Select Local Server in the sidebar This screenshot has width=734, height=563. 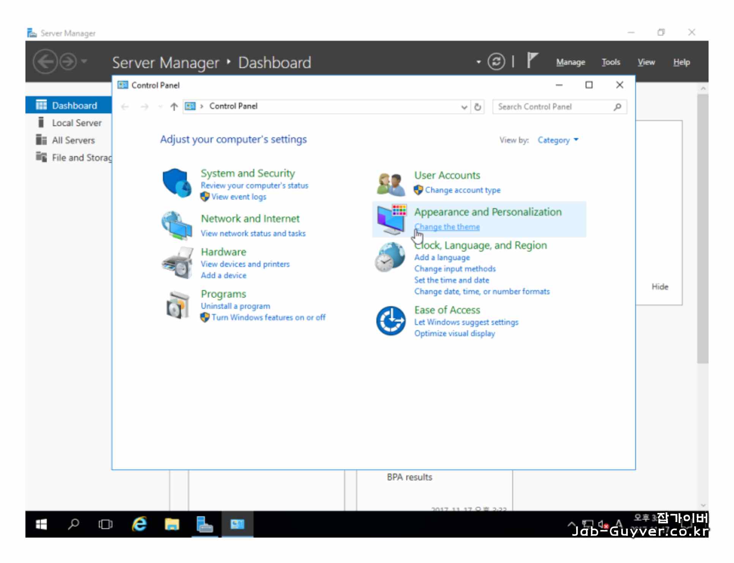(77, 123)
